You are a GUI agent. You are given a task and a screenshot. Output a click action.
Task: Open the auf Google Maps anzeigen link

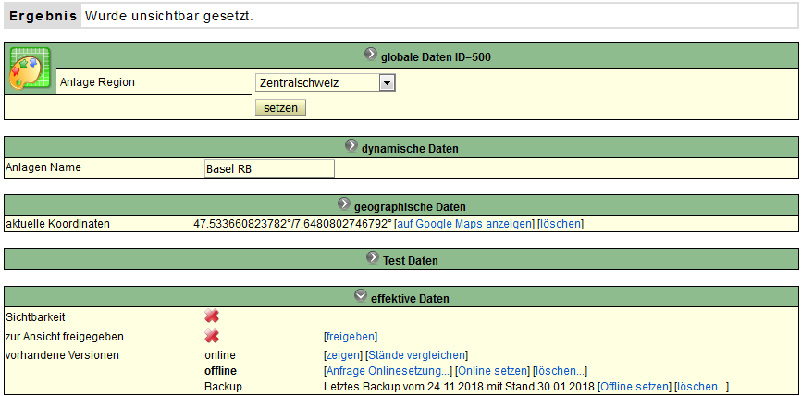[465, 224]
